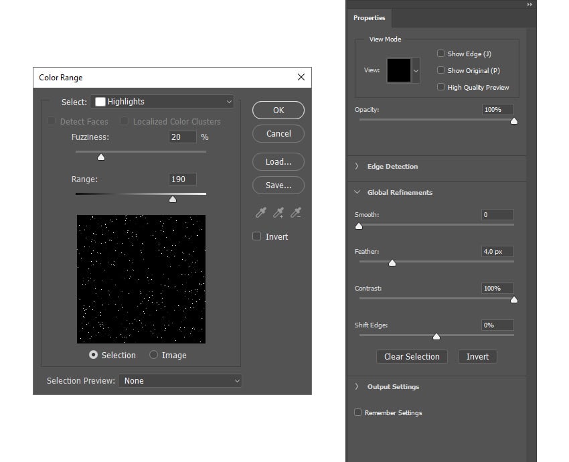The image size is (569, 462).
Task: Click the Fuzziness value field
Action: [182, 137]
